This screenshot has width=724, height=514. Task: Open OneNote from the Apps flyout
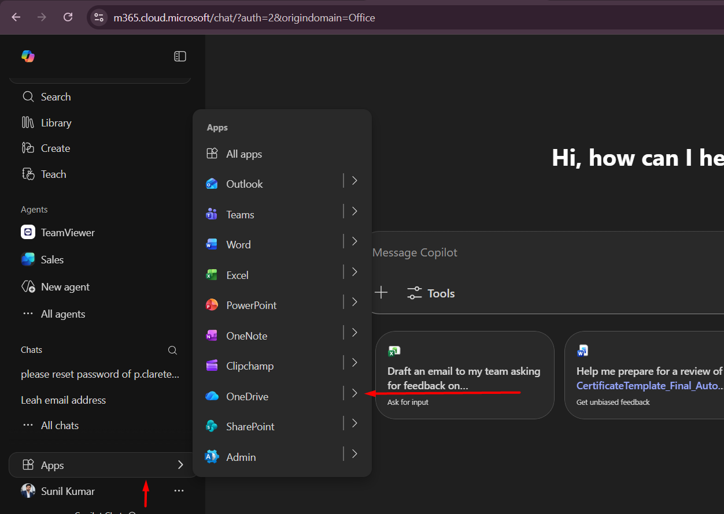[246, 336]
